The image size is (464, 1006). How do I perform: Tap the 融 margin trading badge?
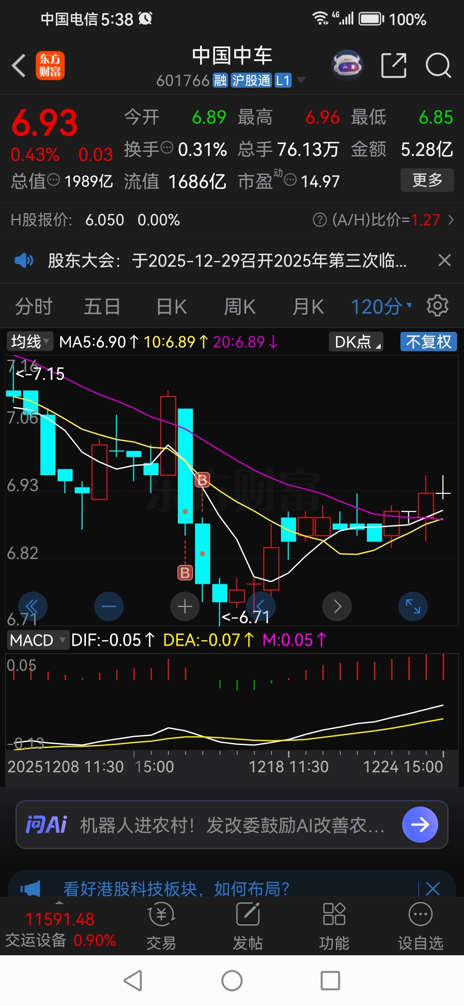(x=220, y=80)
